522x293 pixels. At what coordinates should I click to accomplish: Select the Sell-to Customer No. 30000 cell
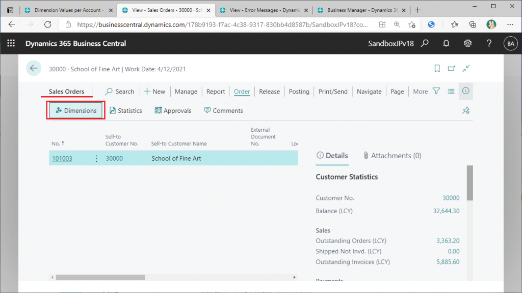click(114, 159)
